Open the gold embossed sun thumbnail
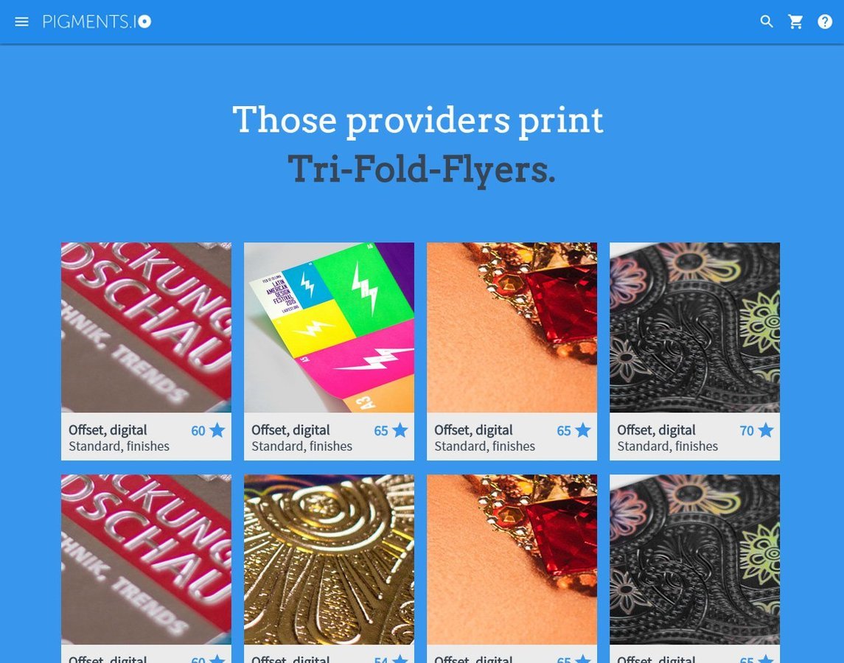This screenshot has width=844, height=663. (x=329, y=559)
